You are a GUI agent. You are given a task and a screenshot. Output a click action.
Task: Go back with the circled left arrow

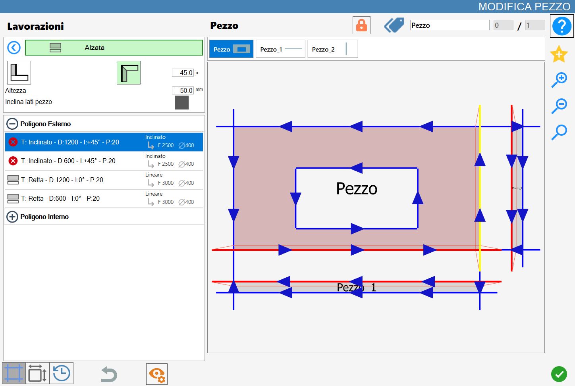[14, 48]
